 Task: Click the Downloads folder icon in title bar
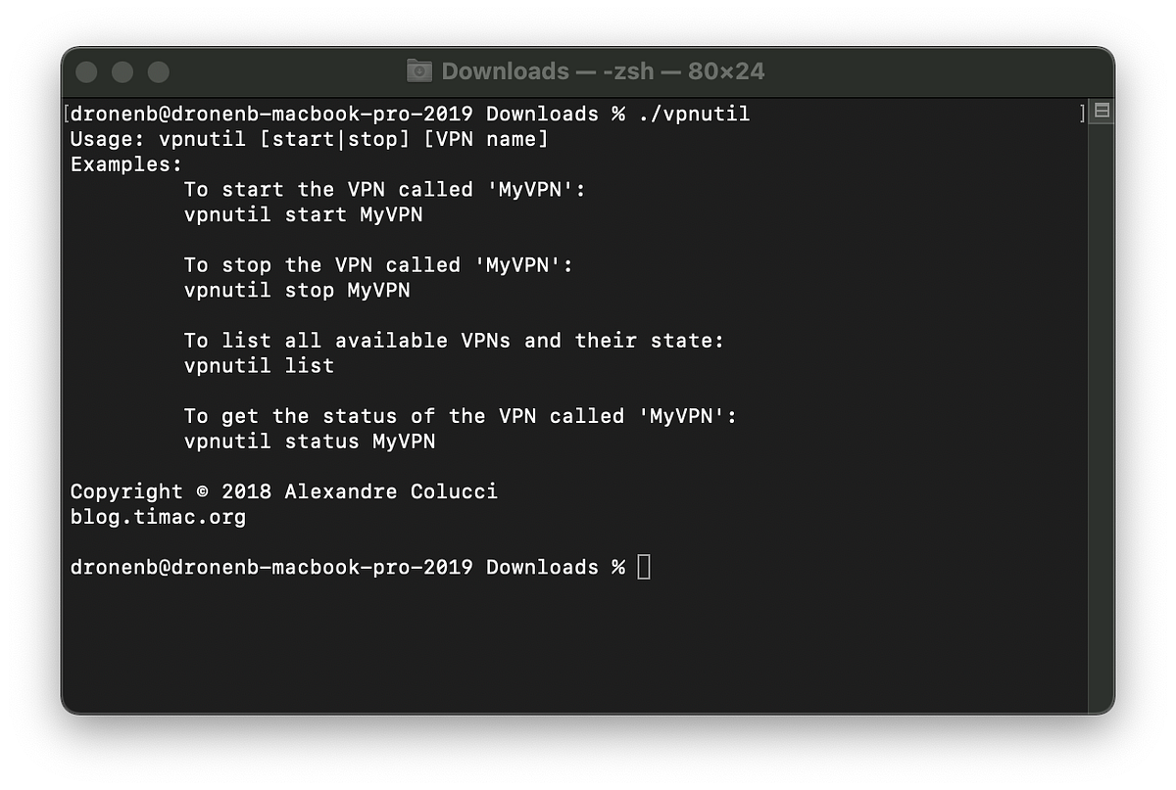419,71
